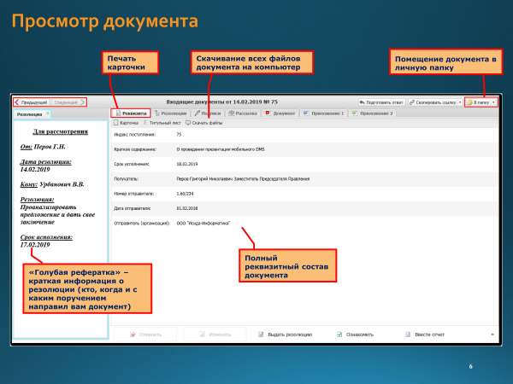The height and width of the screenshot is (384, 513).
Task: Switch to the Рассылка tab
Action: [243, 113]
